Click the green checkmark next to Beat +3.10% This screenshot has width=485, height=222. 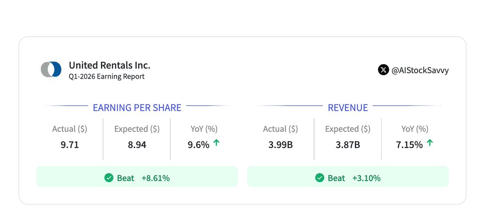320,178
